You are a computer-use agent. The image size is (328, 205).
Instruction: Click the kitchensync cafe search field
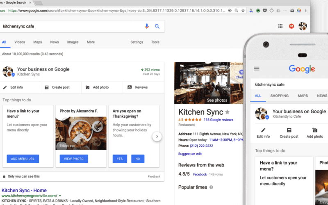(x=70, y=26)
